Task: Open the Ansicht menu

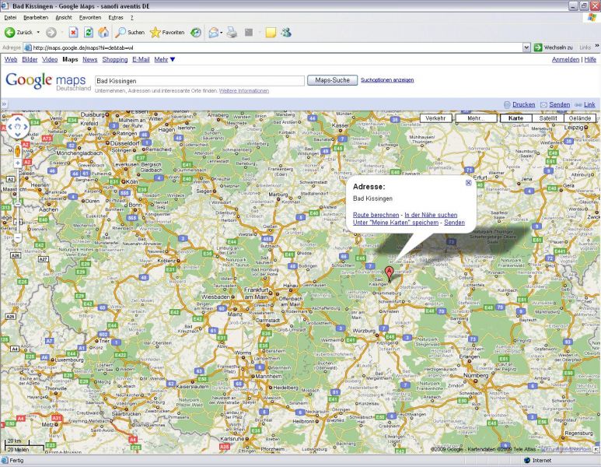Action: tap(64, 18)
